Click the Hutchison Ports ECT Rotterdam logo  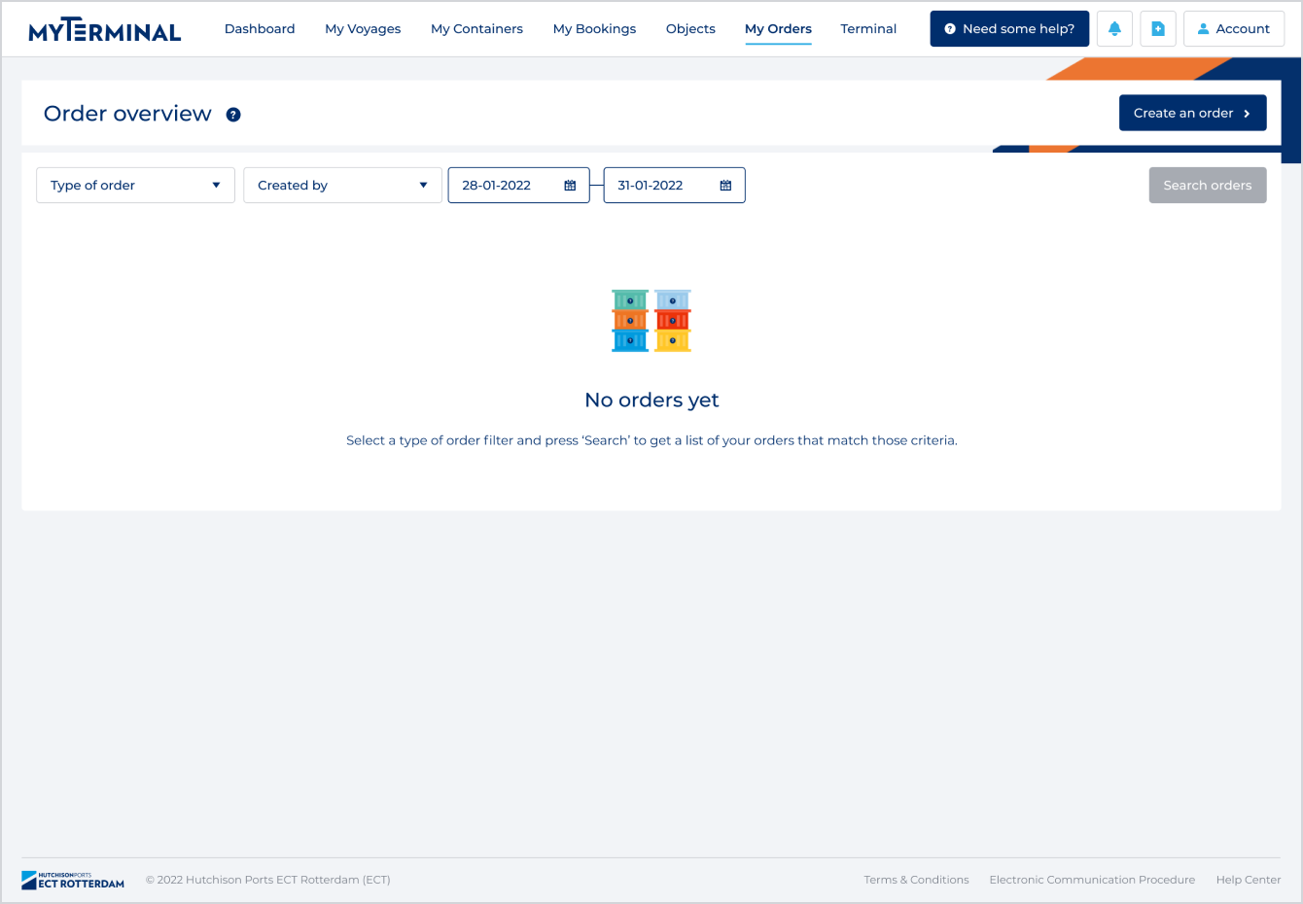(x=73, y=880)
